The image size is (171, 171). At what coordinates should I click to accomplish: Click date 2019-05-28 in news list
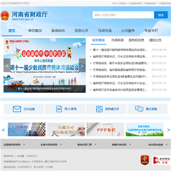159,90
